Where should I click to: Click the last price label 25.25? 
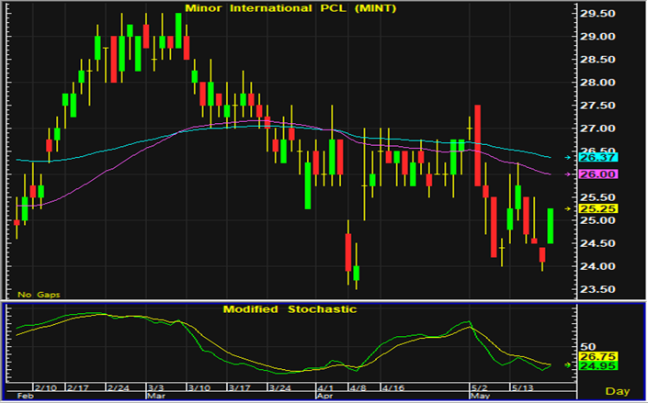tap(598, 208)
